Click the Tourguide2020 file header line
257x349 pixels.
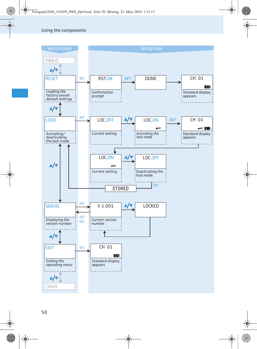[x=93, y=12]
